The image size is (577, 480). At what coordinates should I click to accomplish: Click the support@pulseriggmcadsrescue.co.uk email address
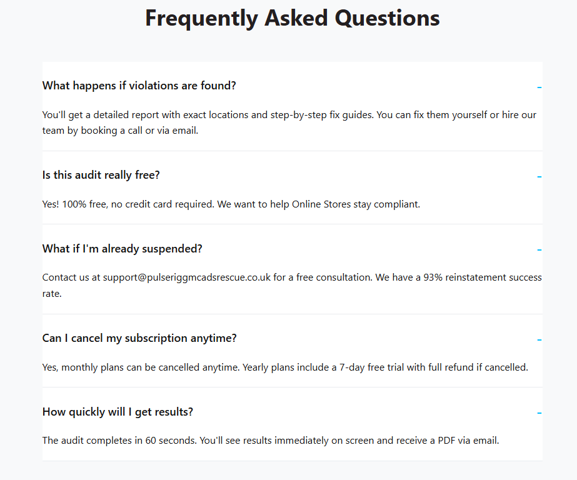(x=187, y=277)
